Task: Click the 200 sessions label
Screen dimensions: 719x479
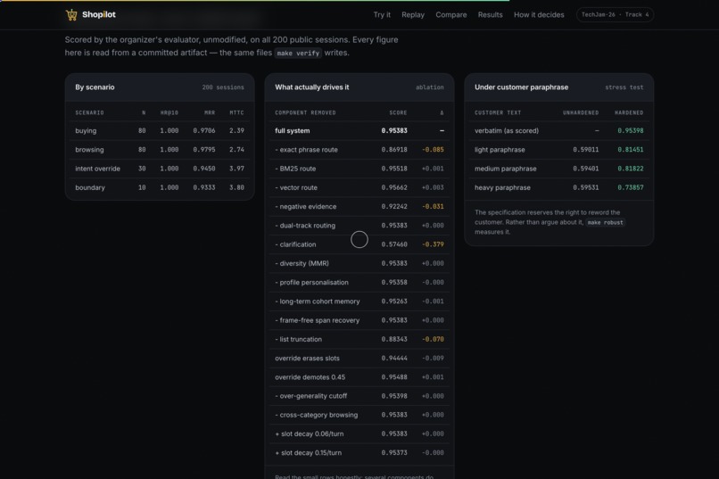Action: 223,87
